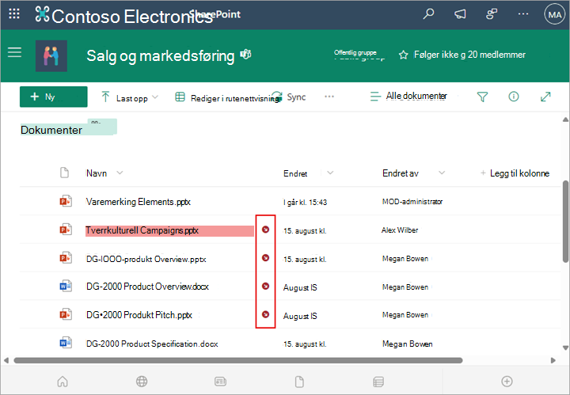Click the horizontal scrollbar thumb

click(238, 360)
